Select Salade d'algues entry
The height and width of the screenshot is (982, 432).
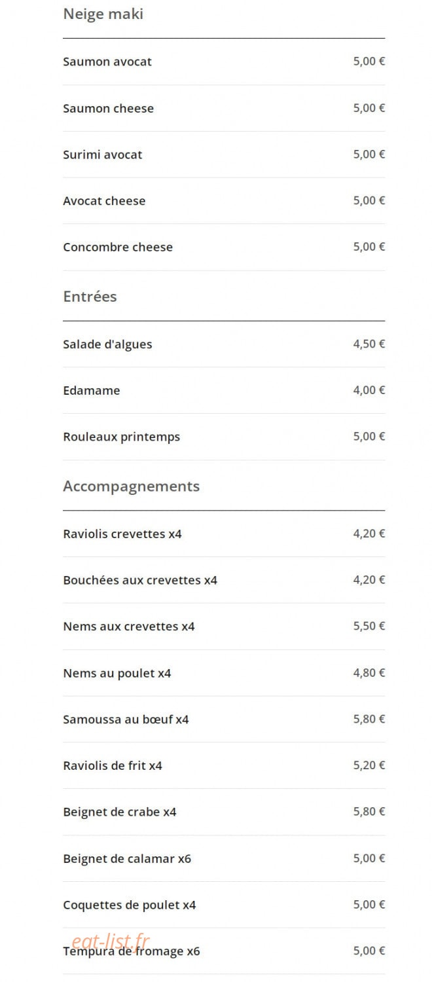[x=224, y=344]
